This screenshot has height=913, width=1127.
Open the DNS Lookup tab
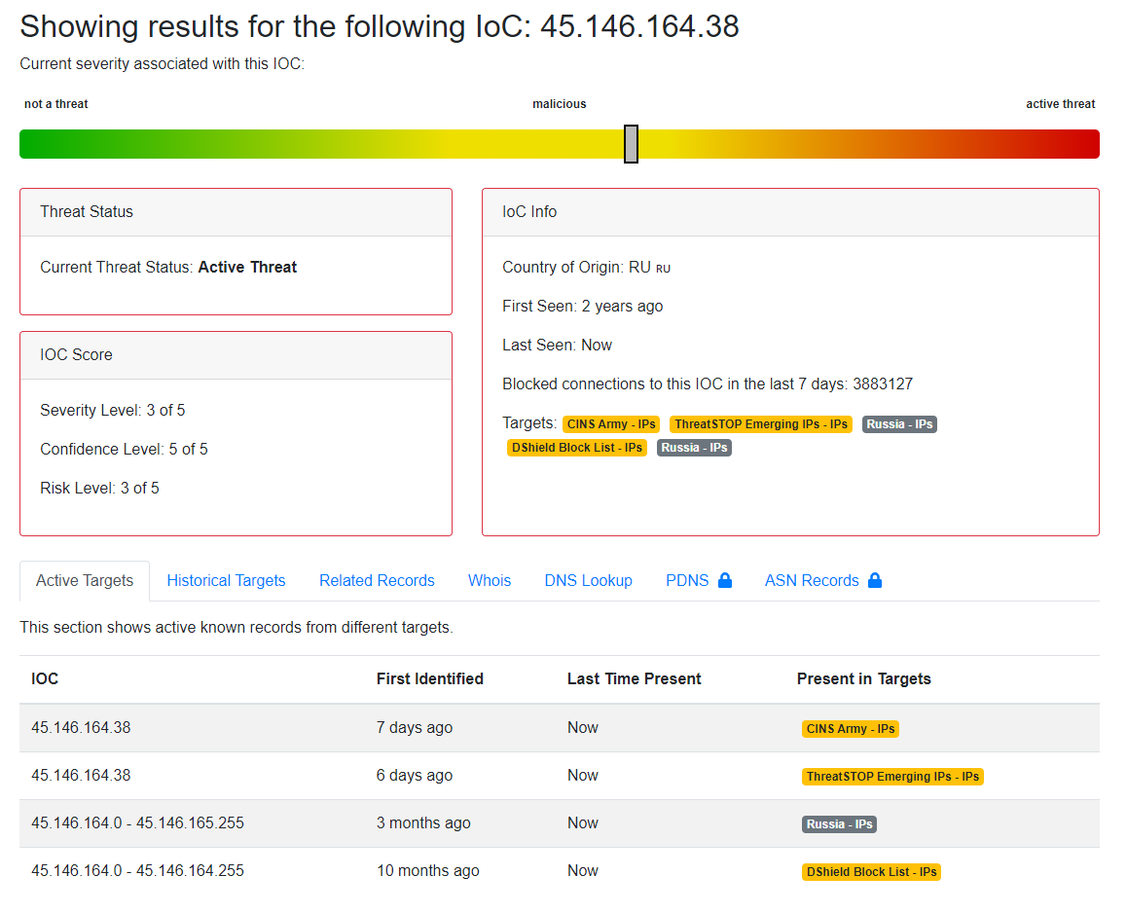coord(588,580)
